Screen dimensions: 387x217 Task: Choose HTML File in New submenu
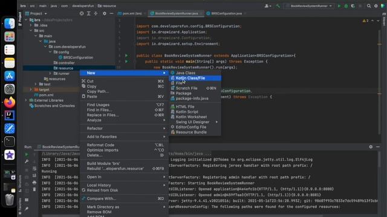195,107
